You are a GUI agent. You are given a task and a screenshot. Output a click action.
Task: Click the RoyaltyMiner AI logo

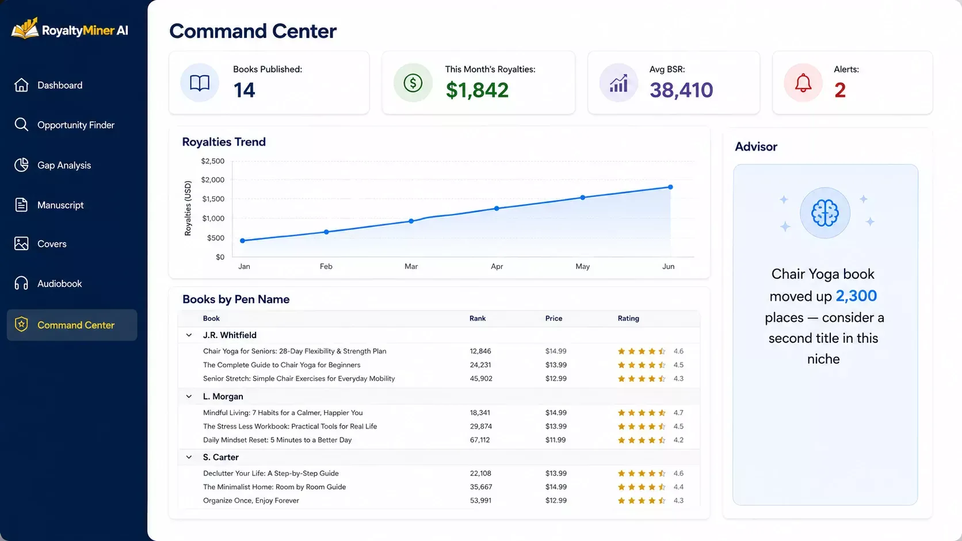pyautogui.click(x=70, y=29)
